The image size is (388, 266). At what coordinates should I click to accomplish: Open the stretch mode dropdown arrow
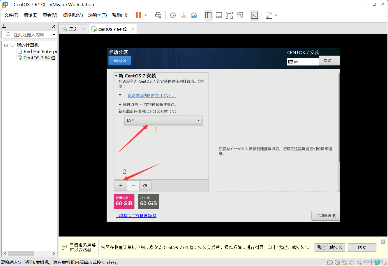(x=276, y=15)
